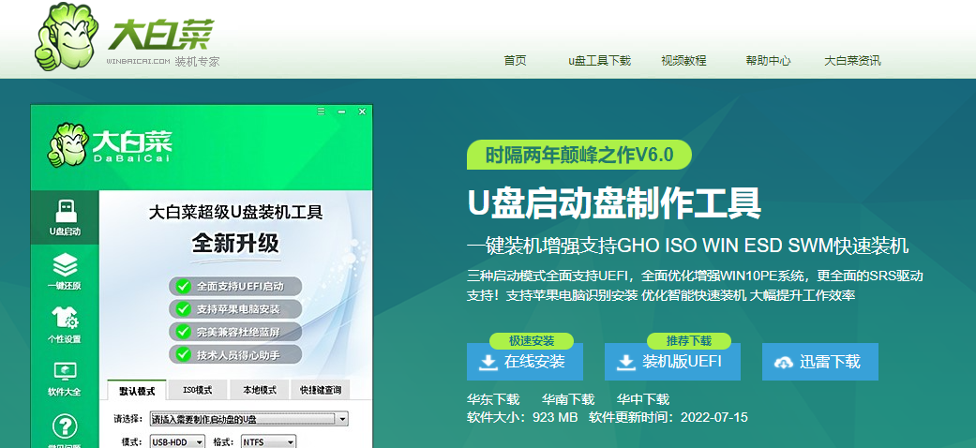The width and height of the screenshot is (976, 448).
Task: Click download icon on 在线安装 button
Action: 488,362
